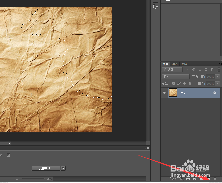
Task: Open the 不透明度 opacity slider arrow
Action: point(218,77)
